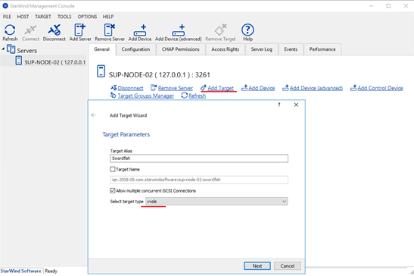The image size is (414, 276).
Task: Click the wizard question mark help button
Action: click(279, 105)
